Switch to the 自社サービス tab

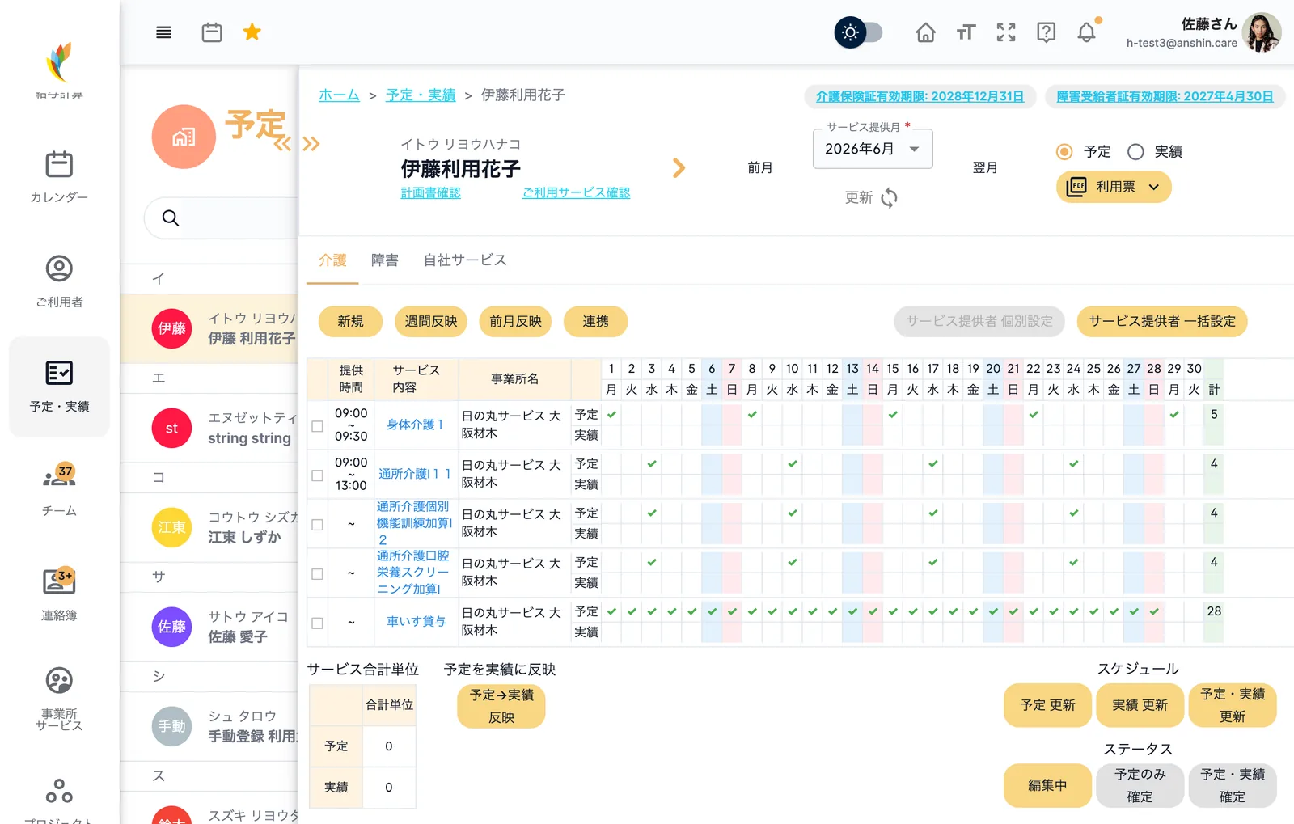465,260
